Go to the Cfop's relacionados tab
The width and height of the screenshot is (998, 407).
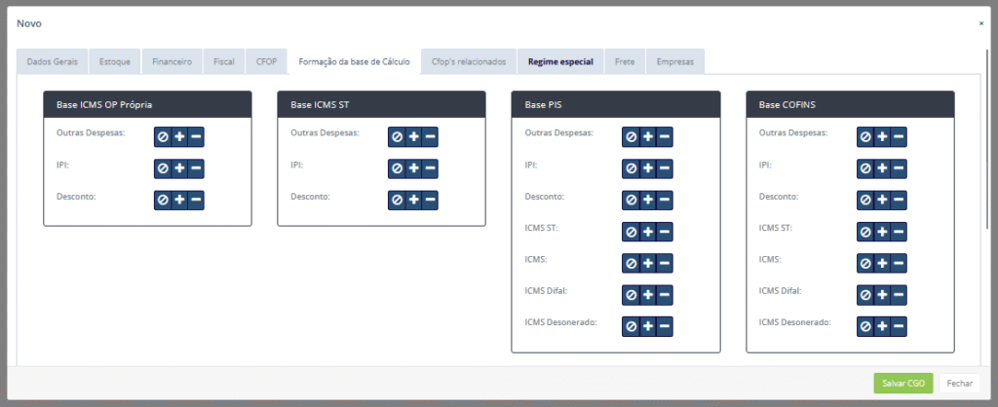pos(469,61)
